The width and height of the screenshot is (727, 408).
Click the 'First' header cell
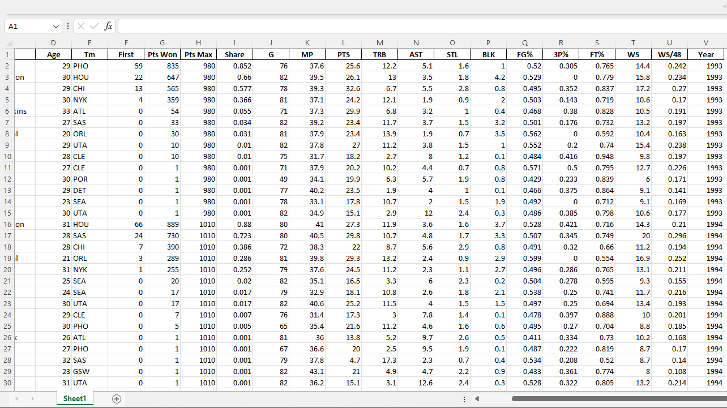126,54
